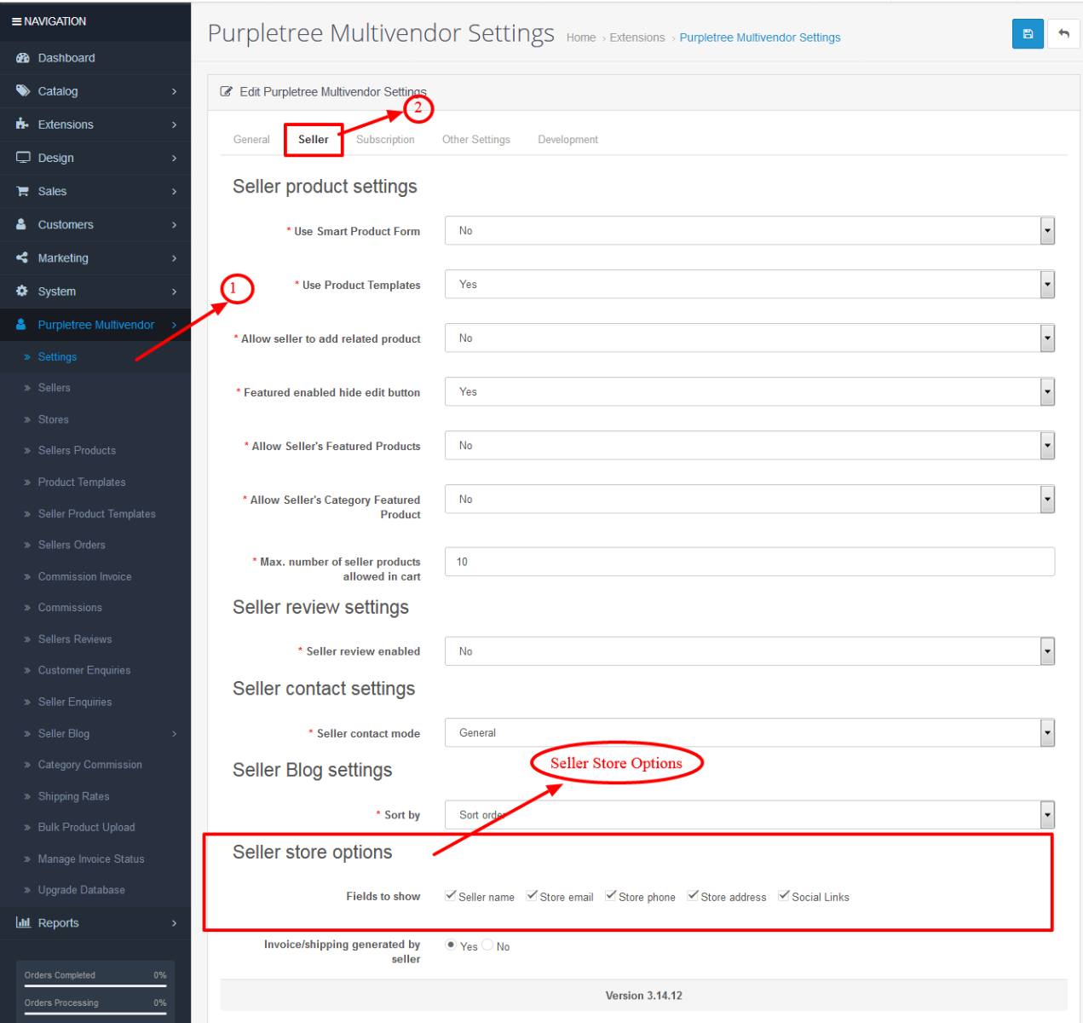Switch to the Seller tab
This screenshot has height=1023, width=1083.
(314, 139)
